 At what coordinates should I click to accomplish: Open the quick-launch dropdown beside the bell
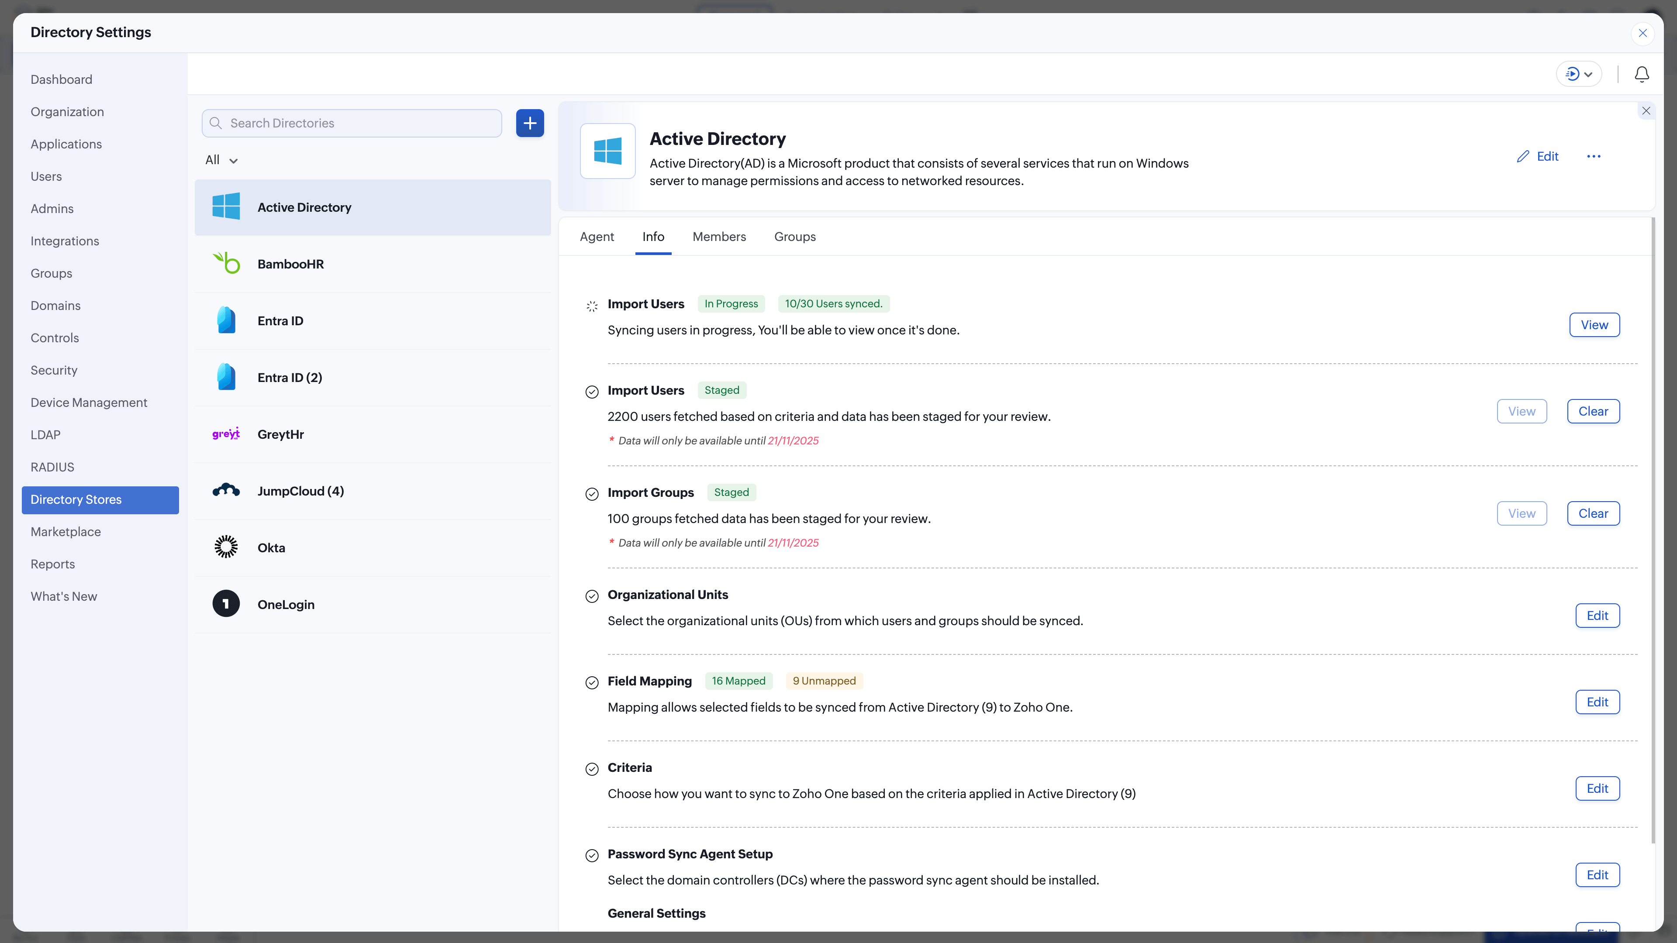tap(1578, 74)
